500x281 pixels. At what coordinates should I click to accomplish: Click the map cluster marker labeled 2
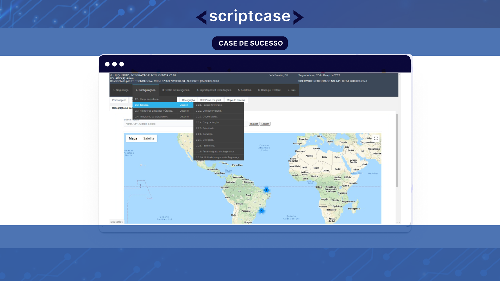(x=261, y=210)
